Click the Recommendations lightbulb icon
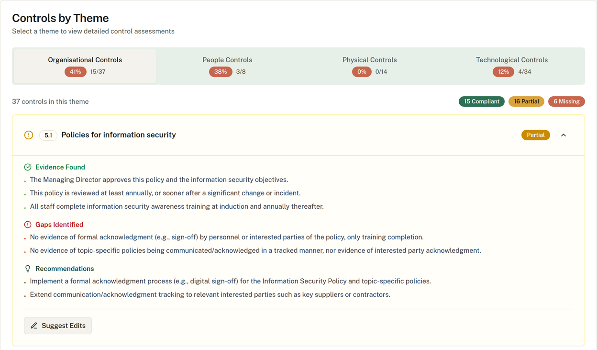Viewport: 597px width, 350px height. [28, 269]
